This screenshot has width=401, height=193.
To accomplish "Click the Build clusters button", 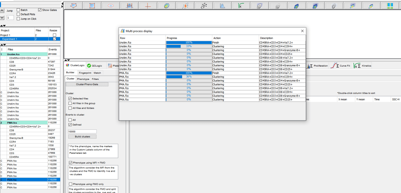I will click(x=83, y=136).
